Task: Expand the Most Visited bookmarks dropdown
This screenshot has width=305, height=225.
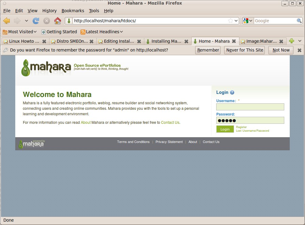Action: tap(20, 32)
